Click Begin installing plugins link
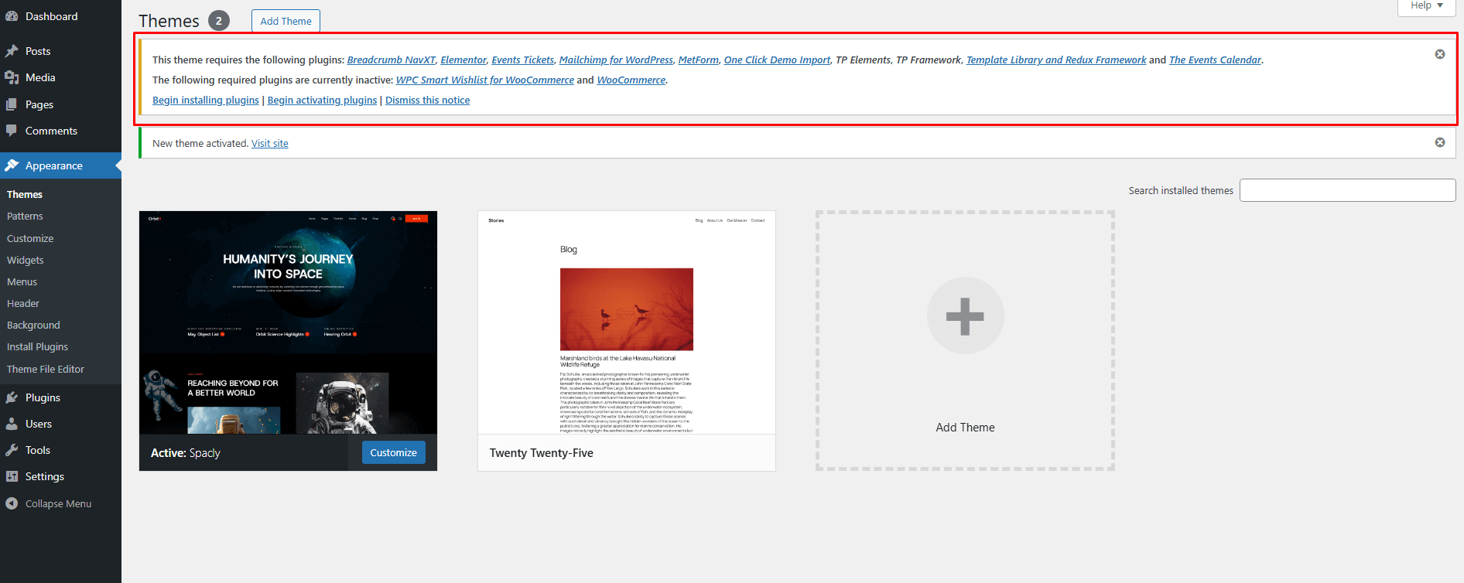The width and height of the screenshot is (1464, 583). [206, 100]
